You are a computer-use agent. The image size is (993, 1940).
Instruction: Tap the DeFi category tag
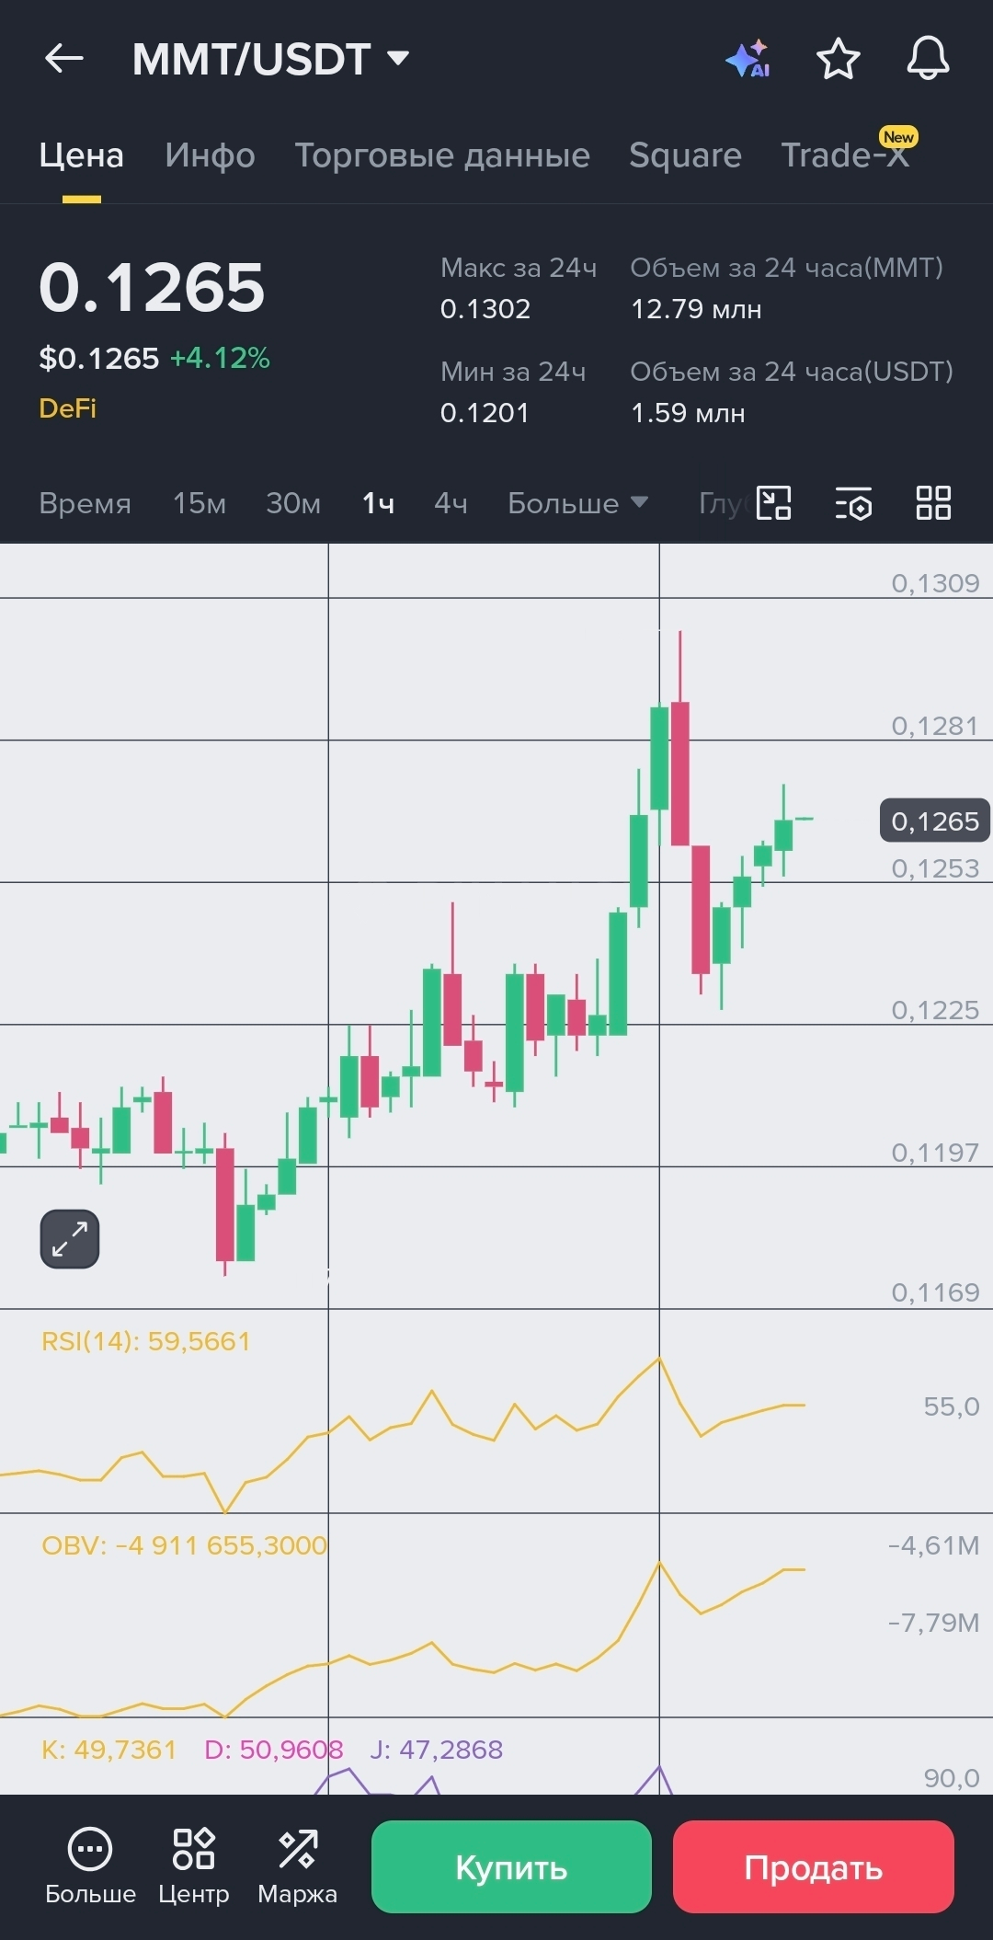coord(67,408)
